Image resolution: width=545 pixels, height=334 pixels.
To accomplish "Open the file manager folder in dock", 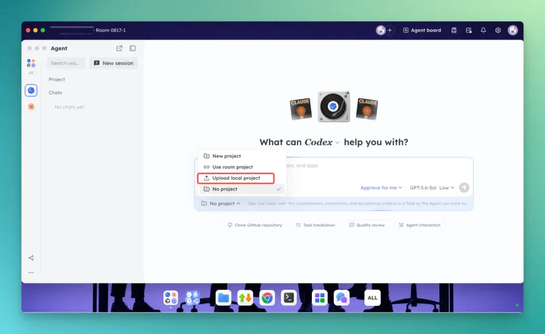I will click(223, 298).
